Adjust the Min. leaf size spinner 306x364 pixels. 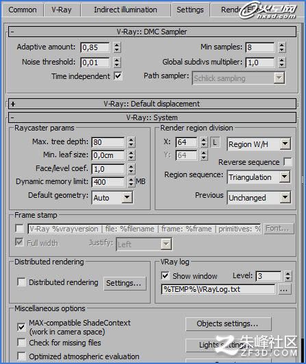[x=131, y=155]
